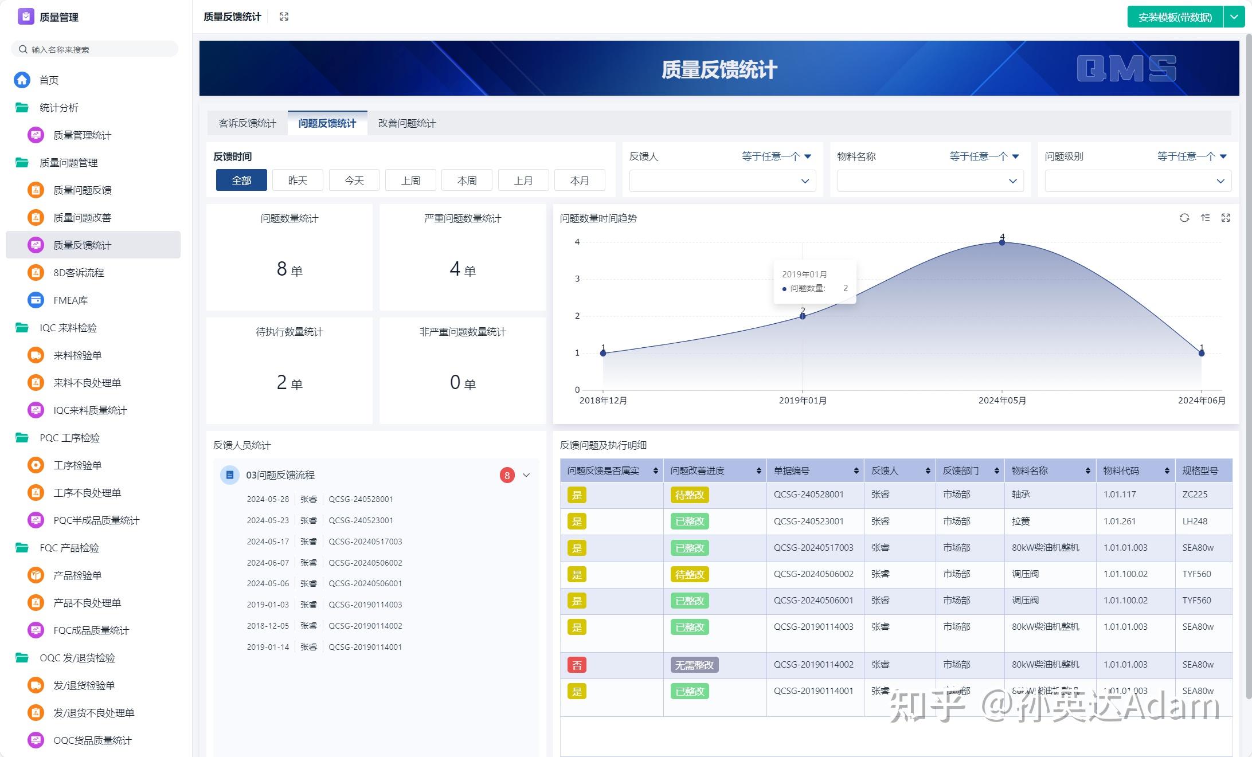Open fullscreen view of the trend chart
The width and height of the screenshot is (1252, 757).
(x=1226, y=218)
